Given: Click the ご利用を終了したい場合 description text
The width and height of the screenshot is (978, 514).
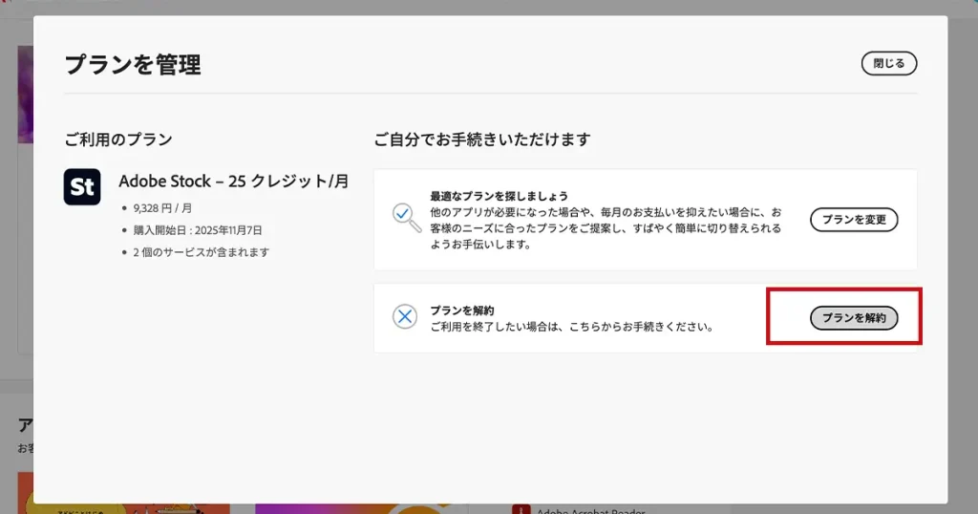Looking at the screenshot, I should (x=571, y=327).
